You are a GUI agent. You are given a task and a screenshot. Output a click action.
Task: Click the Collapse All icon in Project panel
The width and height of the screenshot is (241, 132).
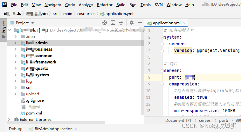(121, 23)
